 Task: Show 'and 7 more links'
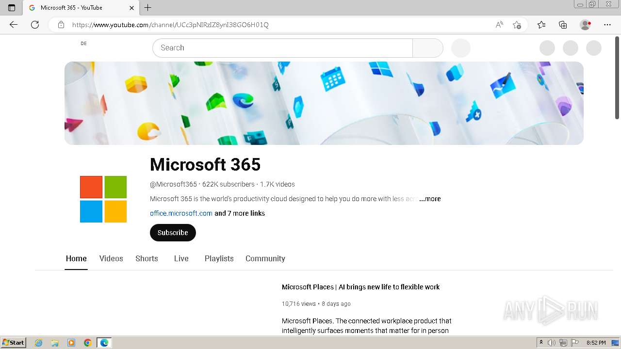pyautogui.click(x=240, y=213)
